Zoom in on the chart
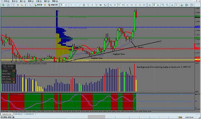The width and height of the screenshot is (201, 119). 163,5
